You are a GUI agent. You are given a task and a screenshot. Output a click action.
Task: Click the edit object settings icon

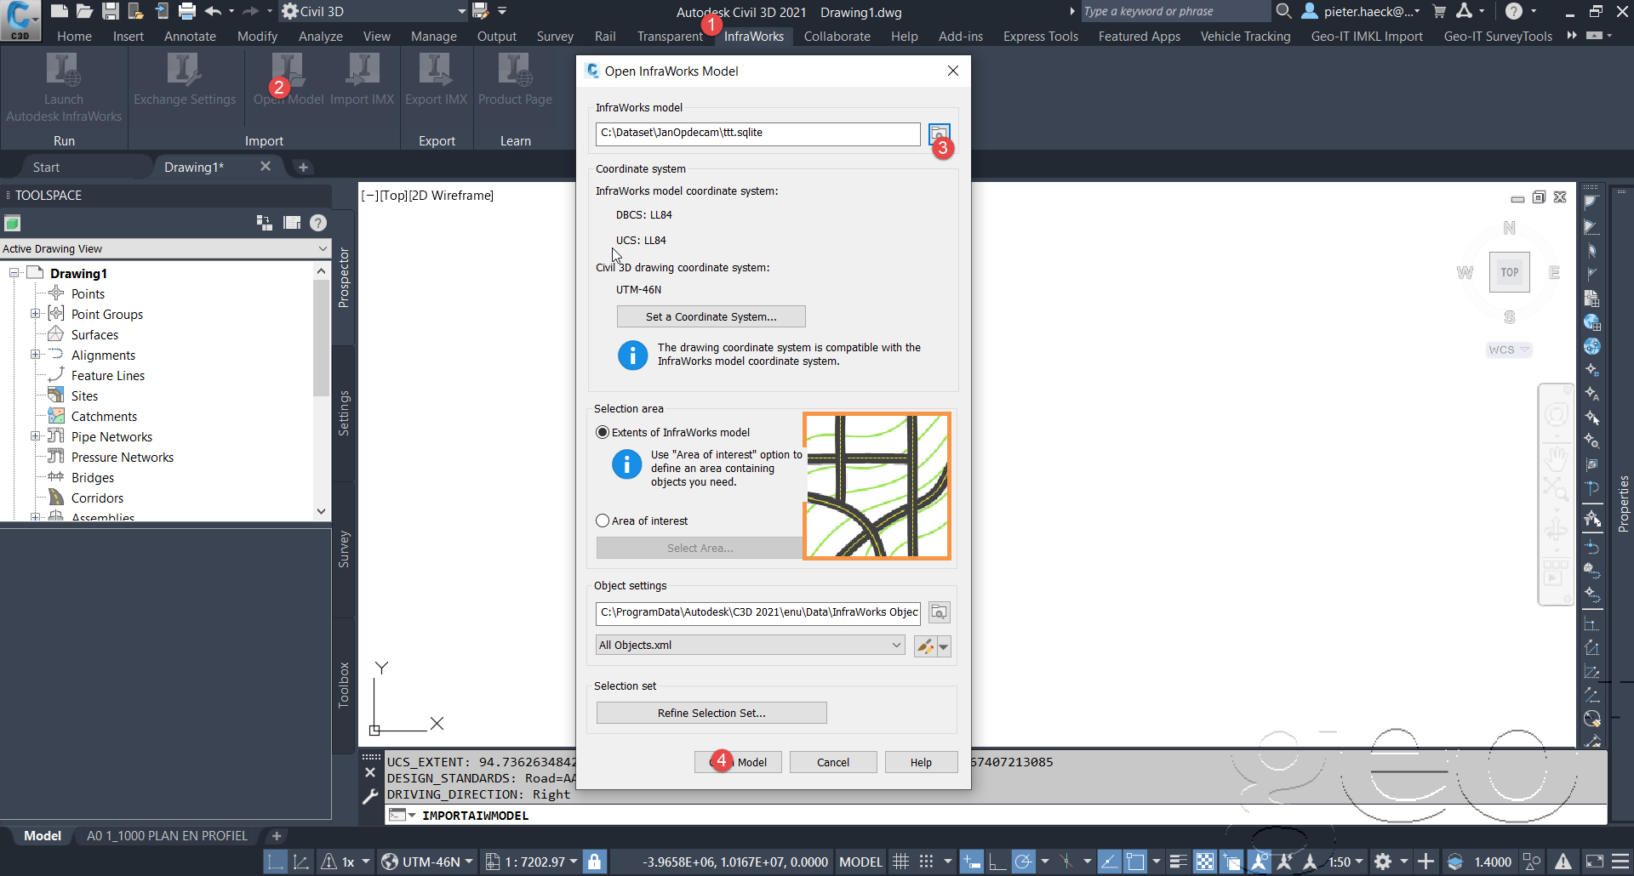pos(925,646)
